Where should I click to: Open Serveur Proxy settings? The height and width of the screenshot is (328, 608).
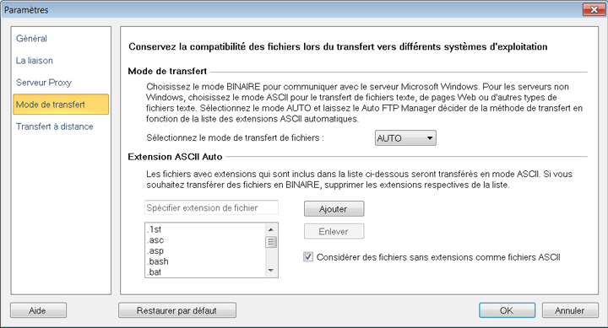point(44,83)
